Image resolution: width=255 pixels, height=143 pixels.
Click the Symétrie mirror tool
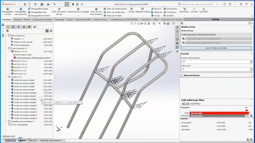click(x=169, y=16)
